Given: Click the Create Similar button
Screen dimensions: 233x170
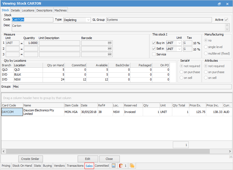Looking at the screenshot, I should coord(30,159).
